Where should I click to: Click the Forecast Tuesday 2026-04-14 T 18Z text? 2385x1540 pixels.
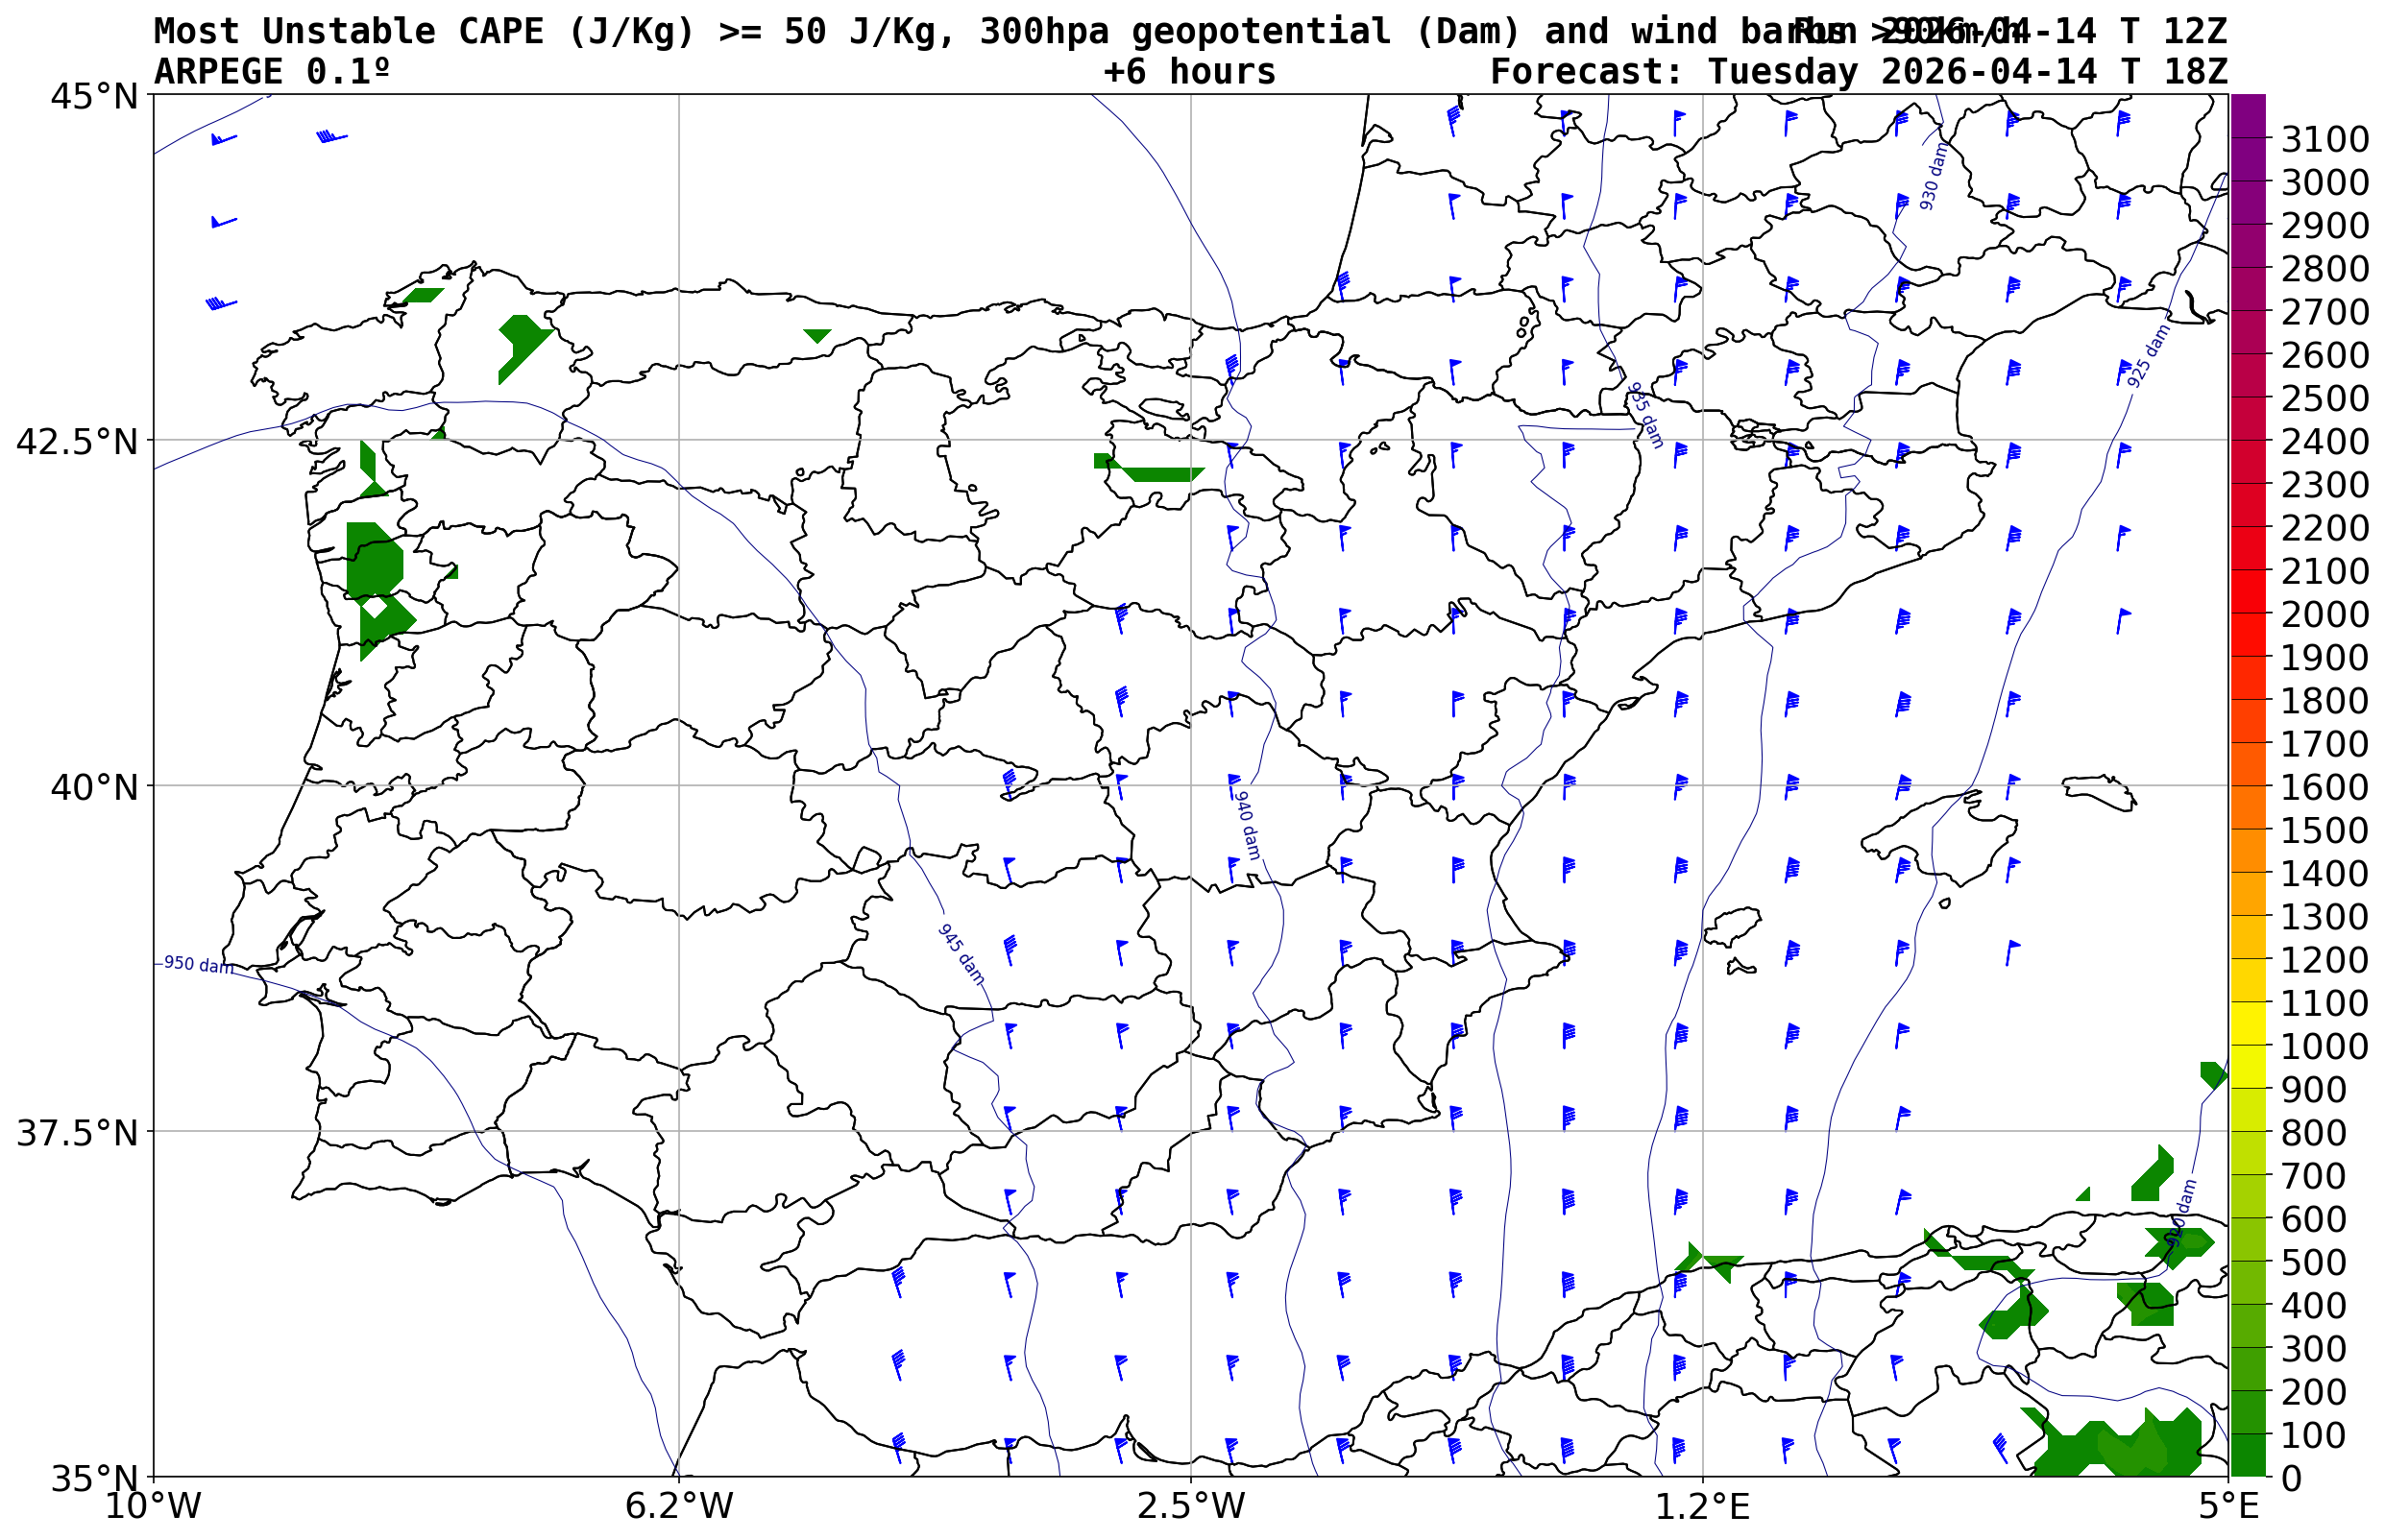pyautogui.click(x=1858, y=72)
